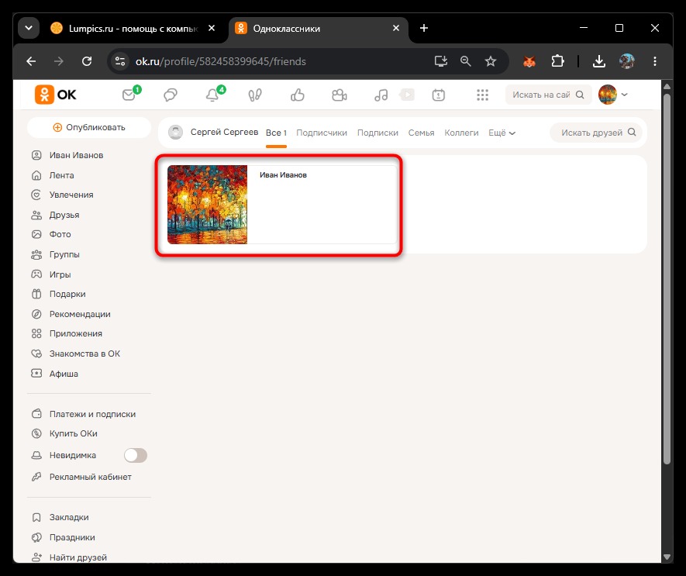
Task: Open the music note icon
Action: pos(381,95)
